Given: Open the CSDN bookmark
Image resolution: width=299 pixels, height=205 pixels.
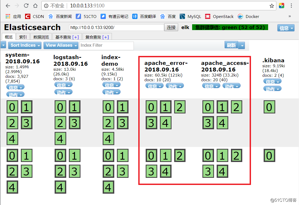Looking at the screenshot, I should [x=35, y=16].
